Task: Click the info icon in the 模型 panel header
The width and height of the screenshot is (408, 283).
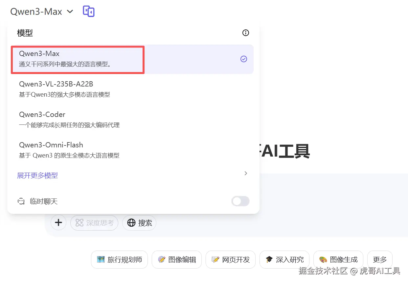Action: click(246, 33)
